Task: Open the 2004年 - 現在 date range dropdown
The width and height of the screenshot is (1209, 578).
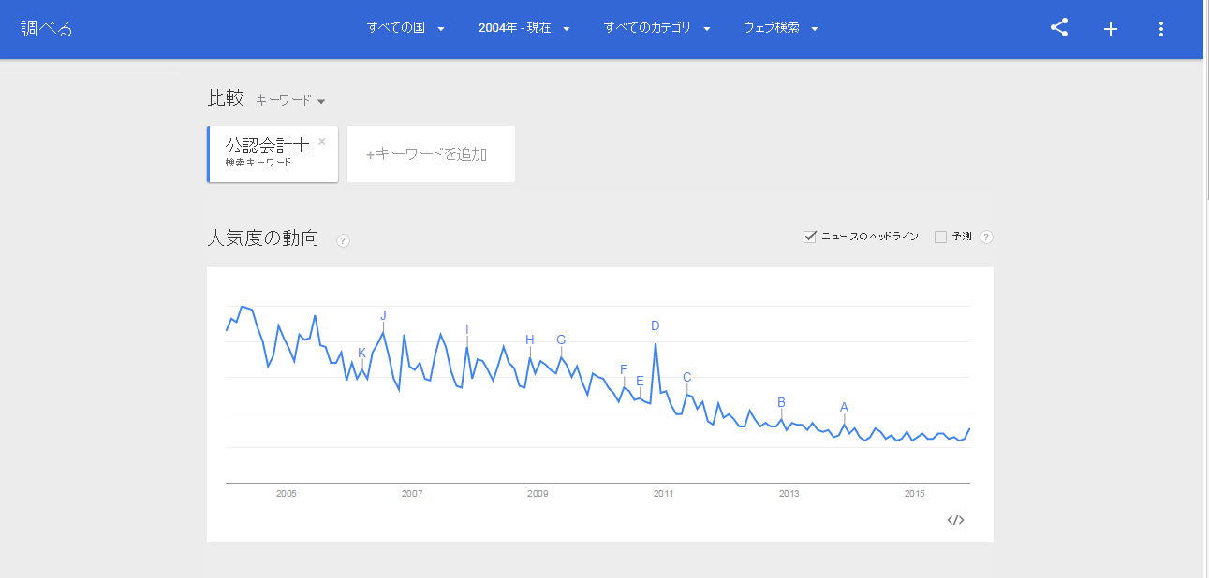Action: tap(524, 28)
